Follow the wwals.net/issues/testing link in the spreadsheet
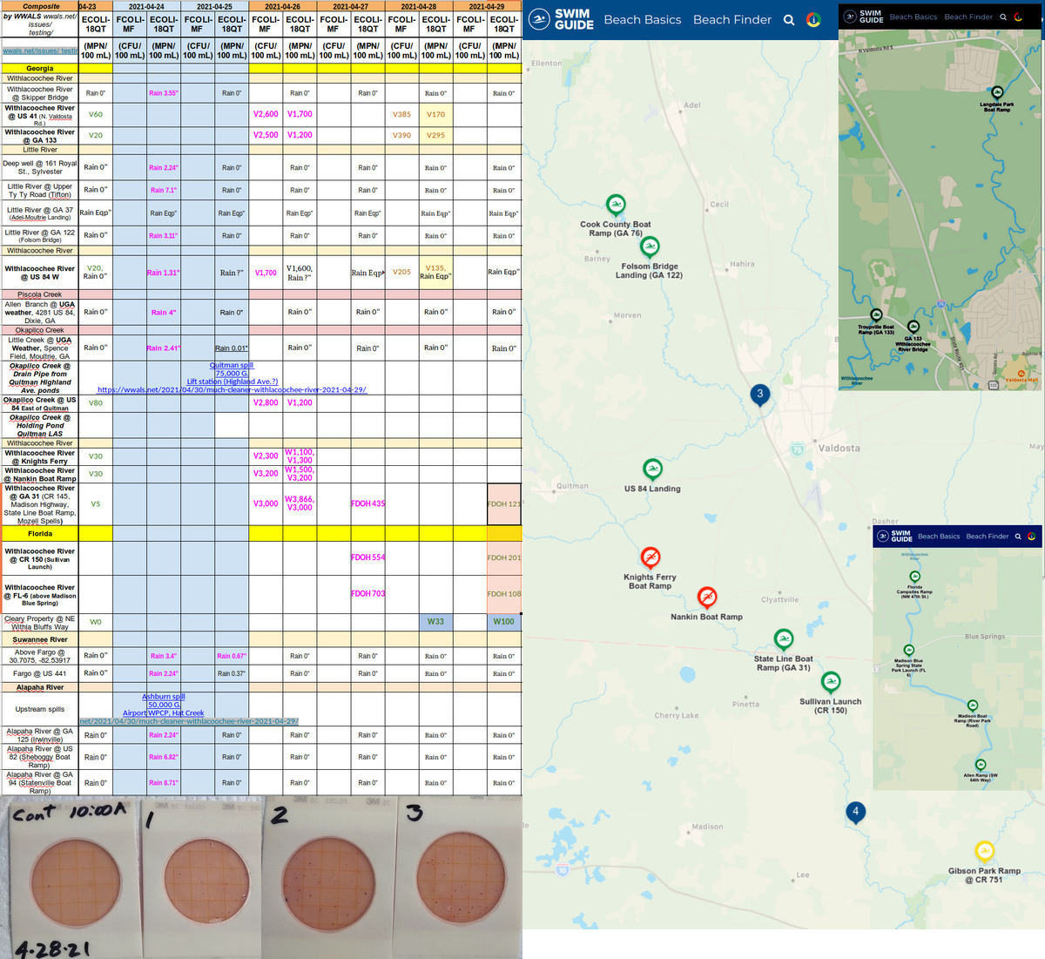 tap(40, 51)
